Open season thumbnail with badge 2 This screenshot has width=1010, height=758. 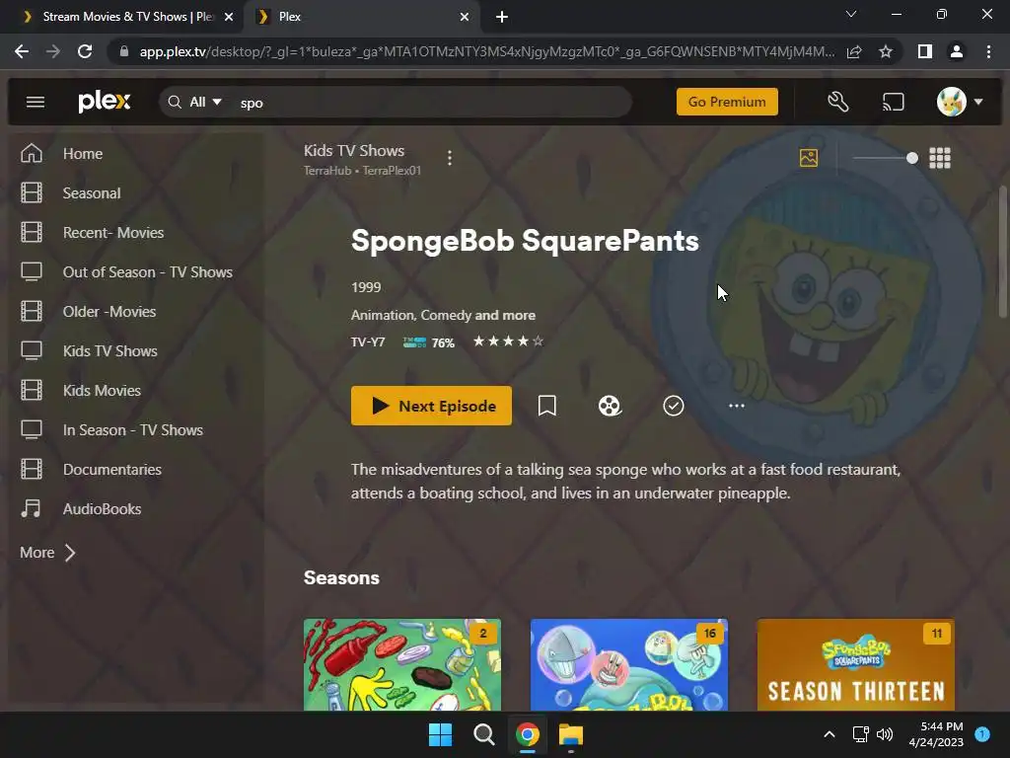click(402, 664)
